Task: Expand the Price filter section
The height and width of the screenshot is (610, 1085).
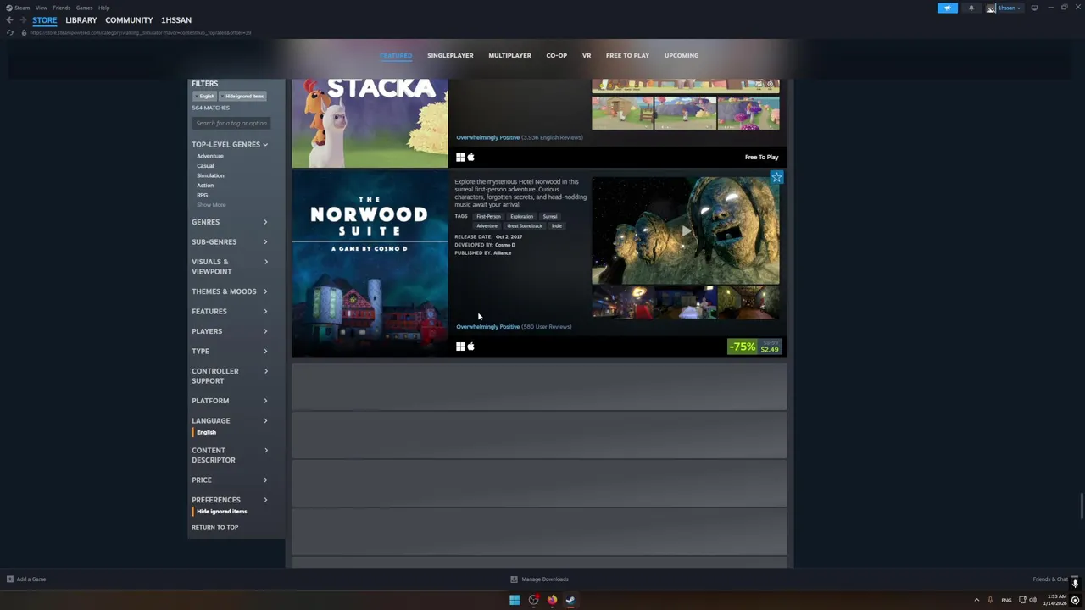Action: [x=230, y=480]
